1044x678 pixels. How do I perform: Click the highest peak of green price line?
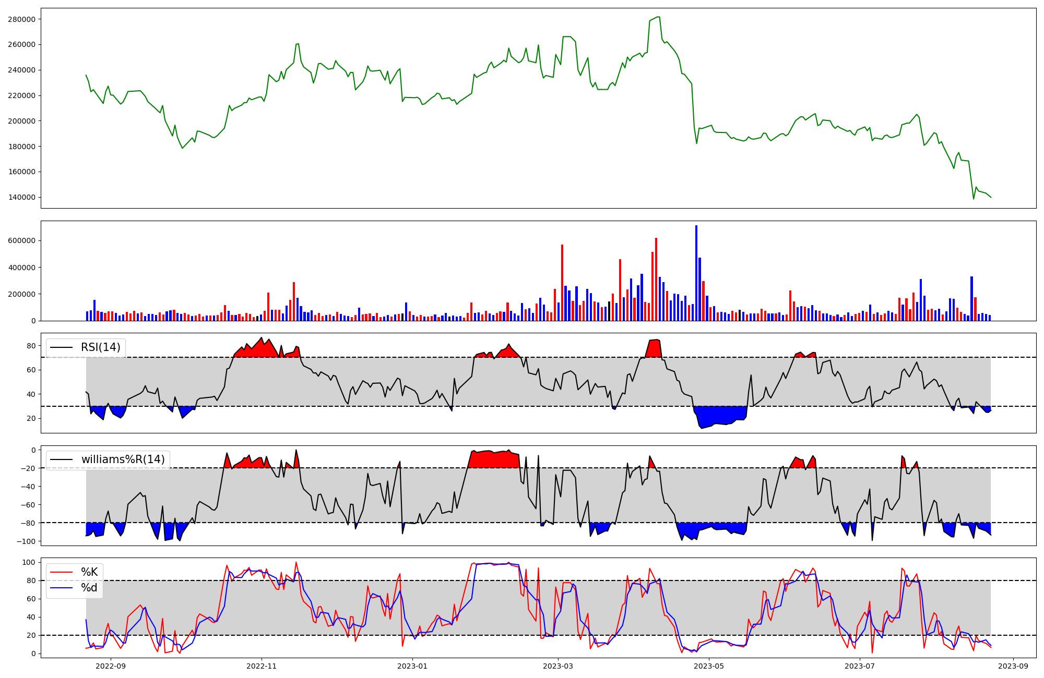(658, 17)
